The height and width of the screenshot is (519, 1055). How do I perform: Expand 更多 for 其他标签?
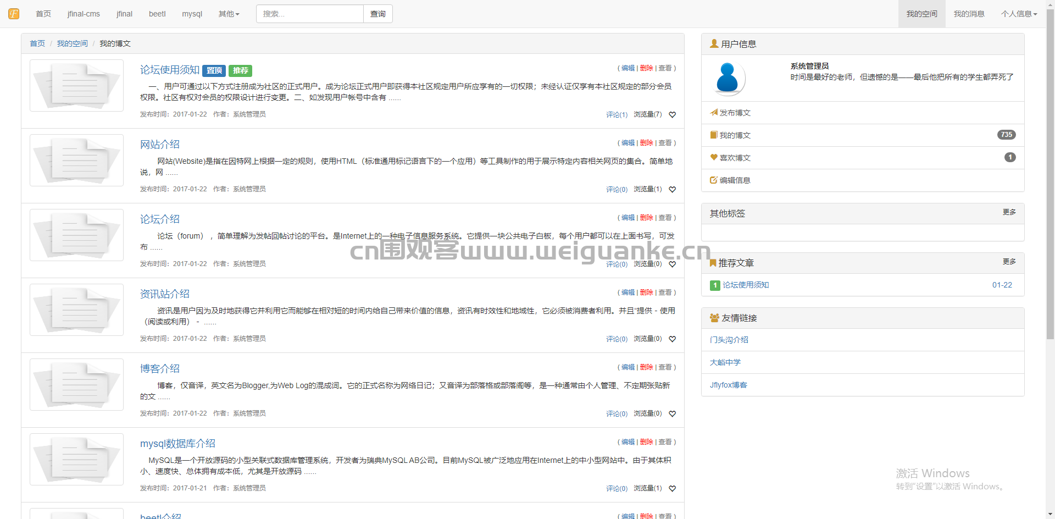click(x=1009, y=213)
